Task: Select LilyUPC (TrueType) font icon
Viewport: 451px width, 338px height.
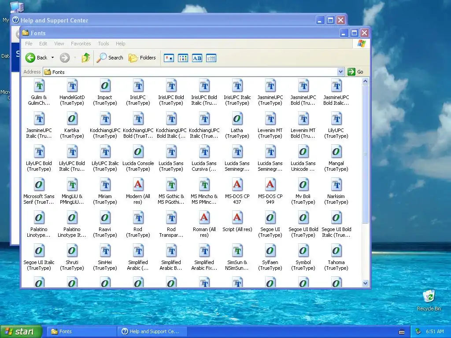Action: tap(336, 119)
